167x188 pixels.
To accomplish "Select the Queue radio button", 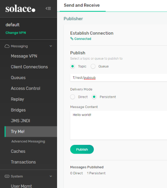I will tap(93, 66).
